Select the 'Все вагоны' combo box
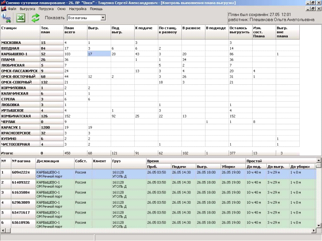The image size is (322, 241). coord(86,18)
